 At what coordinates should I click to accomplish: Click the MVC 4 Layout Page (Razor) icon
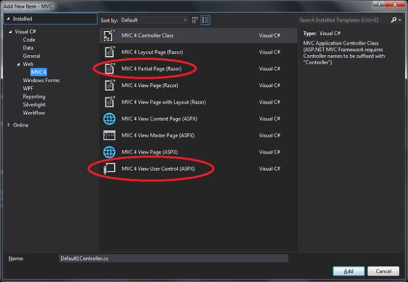coord(110,52)
